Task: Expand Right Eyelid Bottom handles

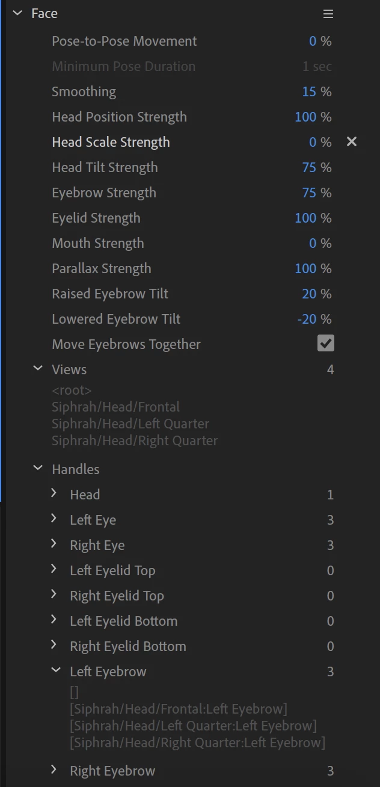Action: click(x=54, y=646)
